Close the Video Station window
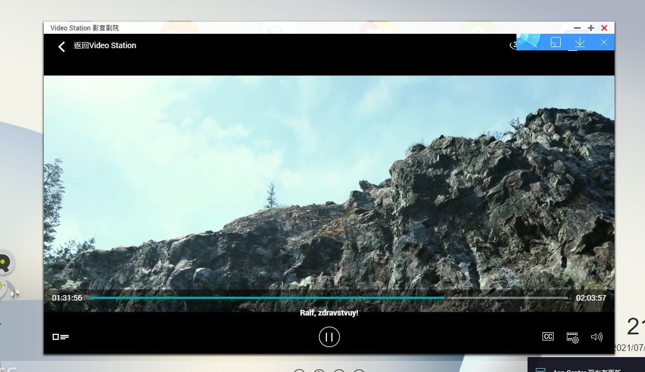This screenshot has width=645, height=372. (605, 28)
